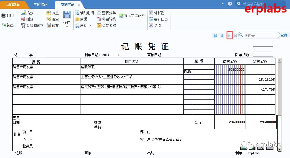Click the 附单据数 value field
The image size is (290, 158).
pyautogui.click(x=263, y=55)
